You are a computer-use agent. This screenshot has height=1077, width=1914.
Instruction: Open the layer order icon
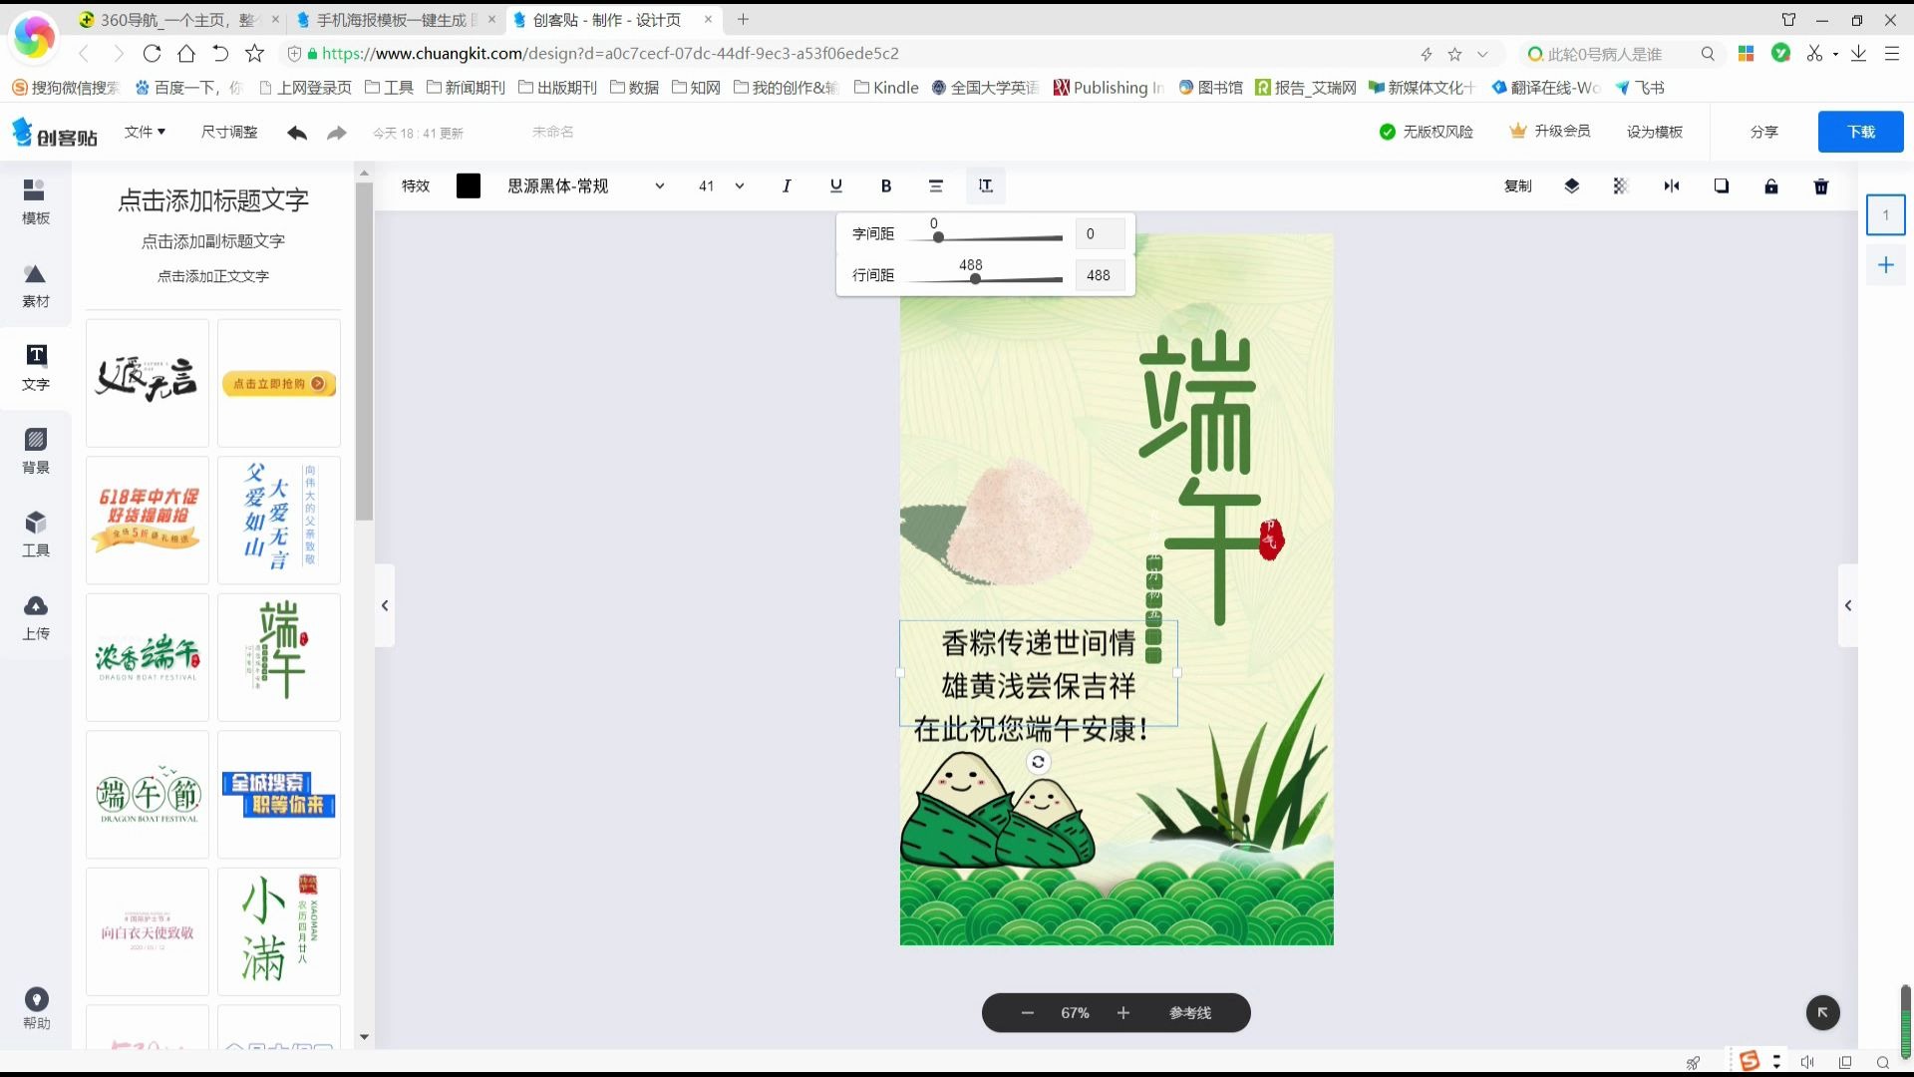[x=1571, y=186]
